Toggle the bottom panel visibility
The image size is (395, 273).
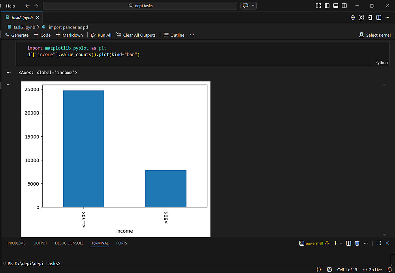(336, 6)
